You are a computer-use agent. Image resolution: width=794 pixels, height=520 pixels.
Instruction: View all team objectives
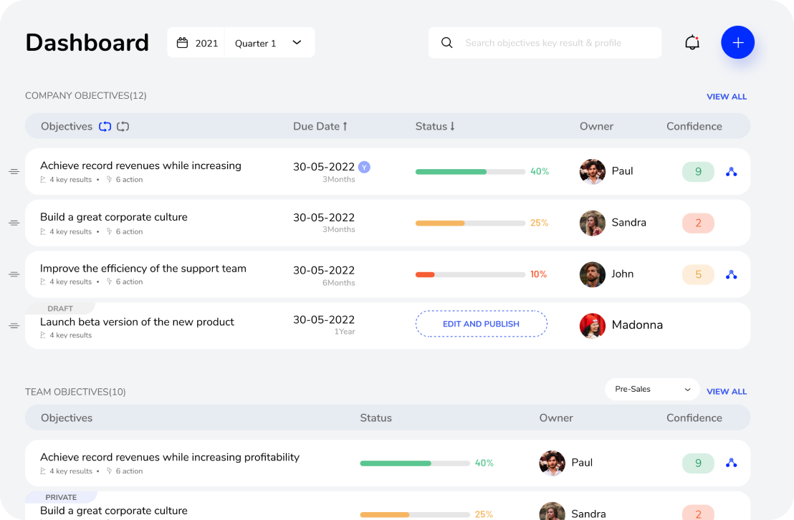click(727, 391)
